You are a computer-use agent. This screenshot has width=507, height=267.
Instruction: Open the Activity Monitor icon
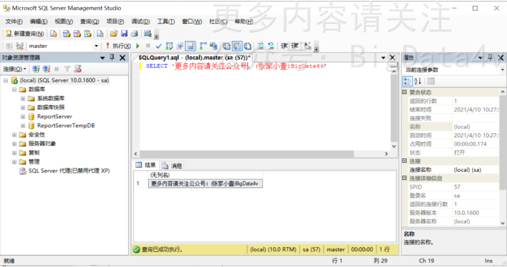148,34
